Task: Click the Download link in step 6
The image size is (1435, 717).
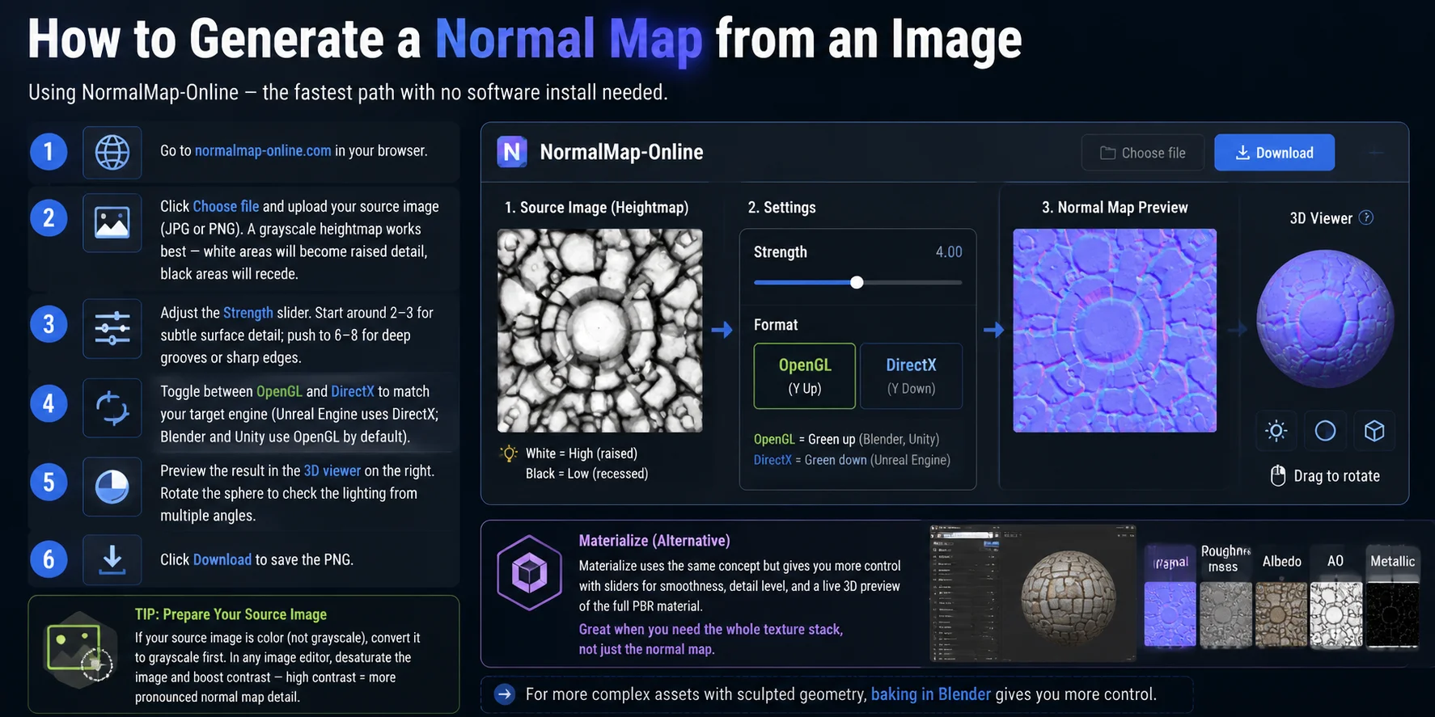Action: (222, 559)
